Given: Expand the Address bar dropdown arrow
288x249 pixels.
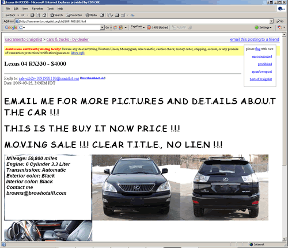Looking at the screenshot, I should point(271,21).
